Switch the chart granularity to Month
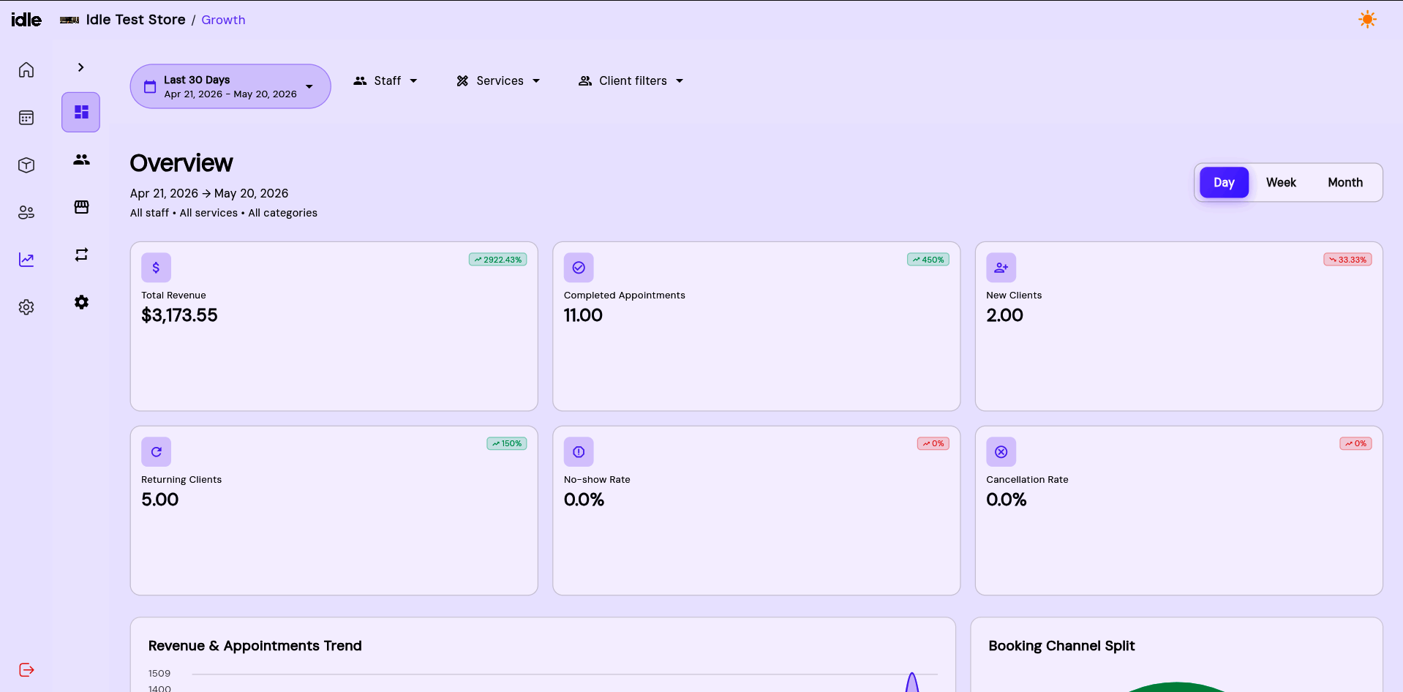The height and width of the screenshot is (692, 1403). coord(1345,183)
